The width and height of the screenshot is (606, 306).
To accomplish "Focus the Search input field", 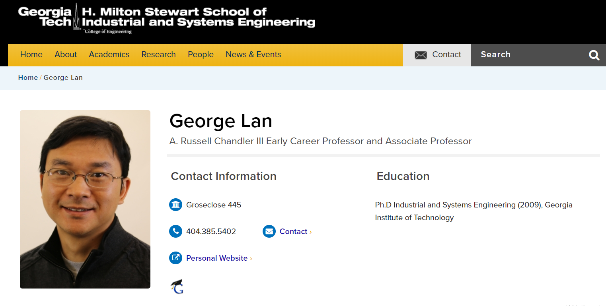I will pos(529,55).
